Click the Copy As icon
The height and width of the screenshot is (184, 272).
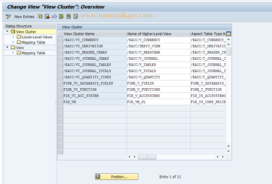pyautogui.click(x=40, y=17)
